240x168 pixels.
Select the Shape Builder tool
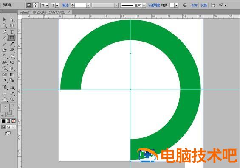[x=4, y=68]
